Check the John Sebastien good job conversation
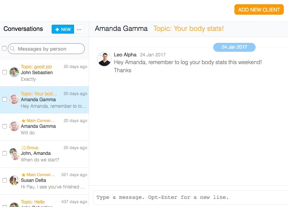 (5, 72)
